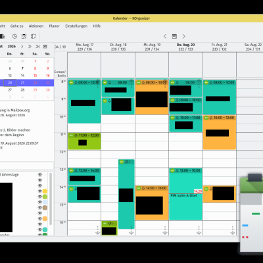Open the Hilfe menu
The image size is (263, 263).
[97, 26]
